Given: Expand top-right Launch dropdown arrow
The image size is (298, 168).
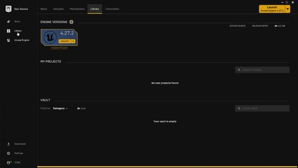Looking at the screenshot, I should pyautogui.click(x=288, y=9).
